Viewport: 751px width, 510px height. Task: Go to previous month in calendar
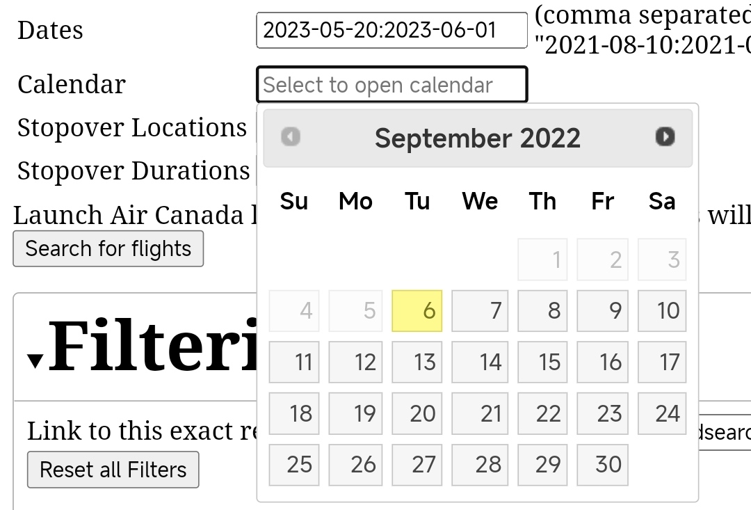coord(291,137)
